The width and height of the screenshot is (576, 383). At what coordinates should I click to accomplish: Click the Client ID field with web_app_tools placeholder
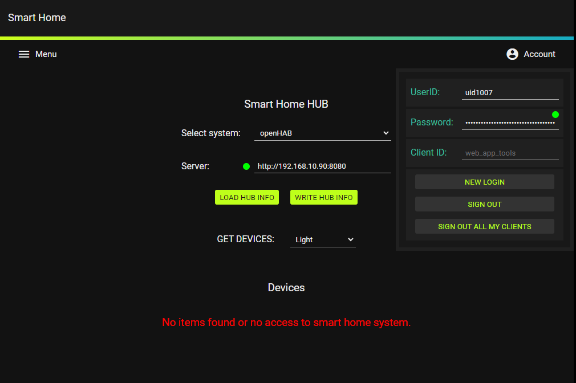click(x=510, y=153)
